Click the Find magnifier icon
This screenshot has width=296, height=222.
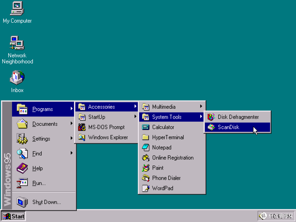(x=22, y=153)
